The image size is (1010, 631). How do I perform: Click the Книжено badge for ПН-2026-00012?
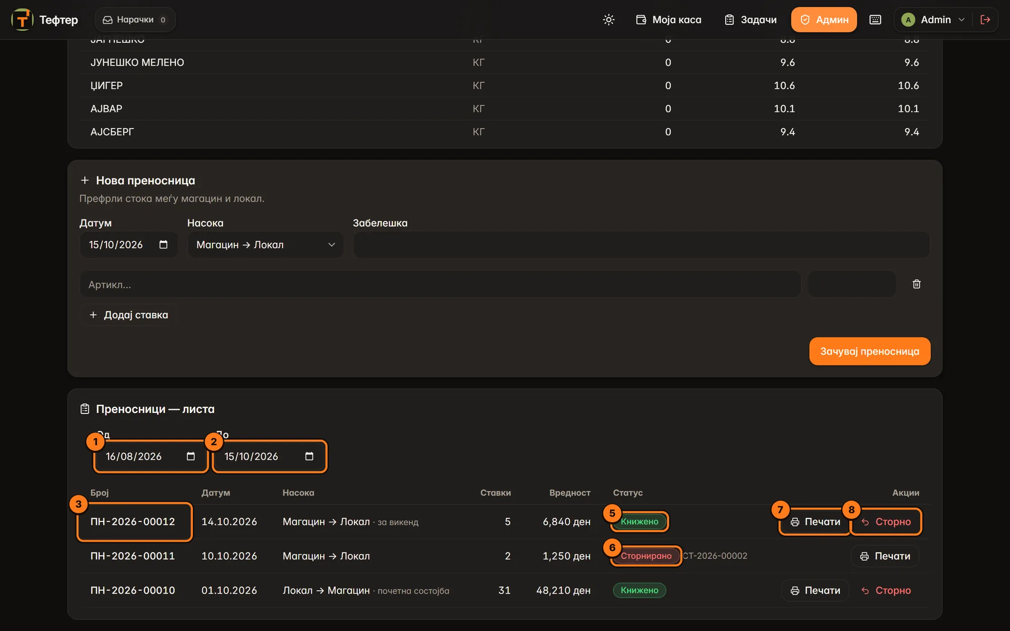[639, 521]
